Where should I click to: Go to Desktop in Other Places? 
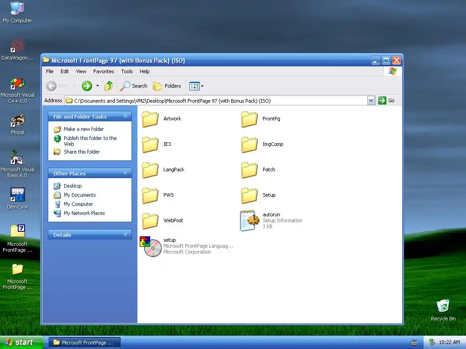72,186
